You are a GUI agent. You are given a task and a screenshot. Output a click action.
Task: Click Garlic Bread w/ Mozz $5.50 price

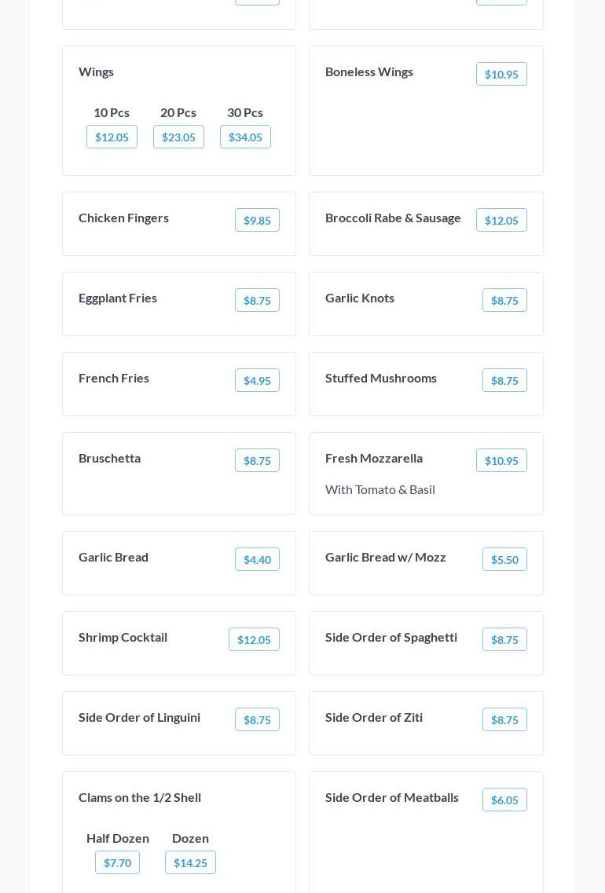(x=504, y=559)
